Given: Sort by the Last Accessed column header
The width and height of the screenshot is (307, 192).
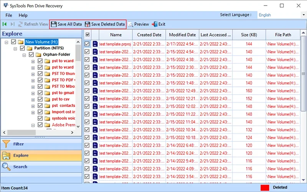Looking at the screenshot, I should (x=216, y=35).
